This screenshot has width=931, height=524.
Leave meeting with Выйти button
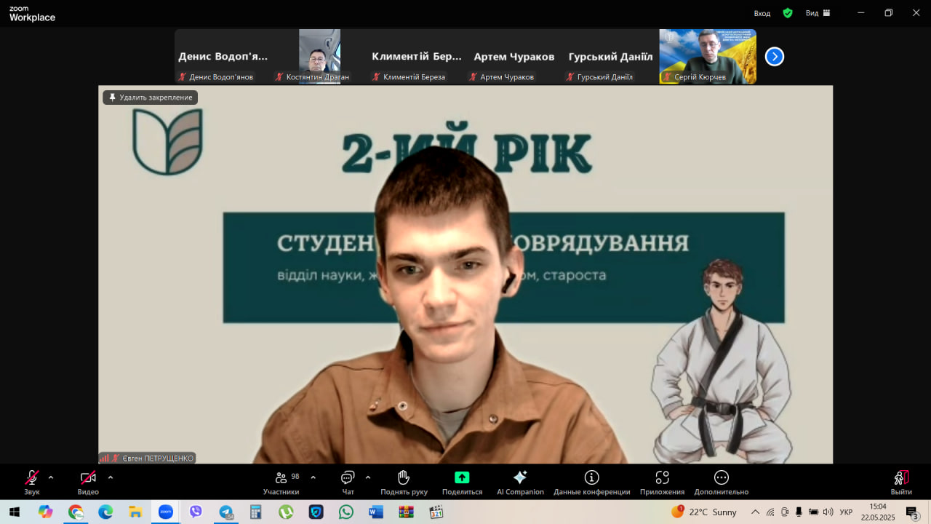tap(901, 482)
